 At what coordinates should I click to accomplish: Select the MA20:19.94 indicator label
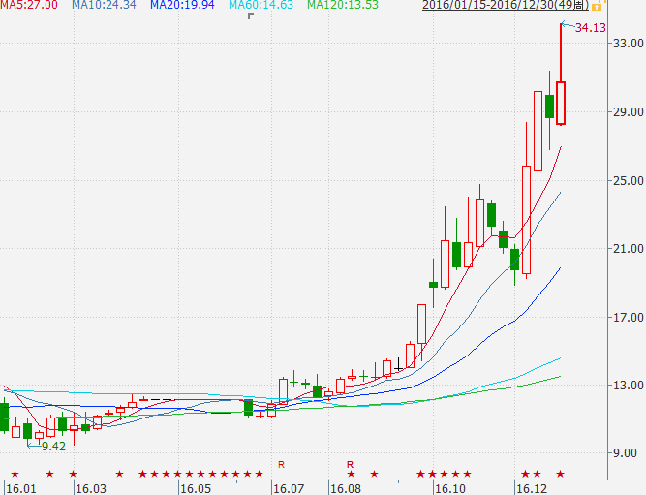click(x=183, y=6)
